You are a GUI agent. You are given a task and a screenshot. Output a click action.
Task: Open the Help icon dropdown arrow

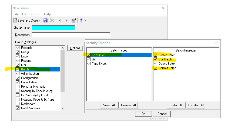85,20
